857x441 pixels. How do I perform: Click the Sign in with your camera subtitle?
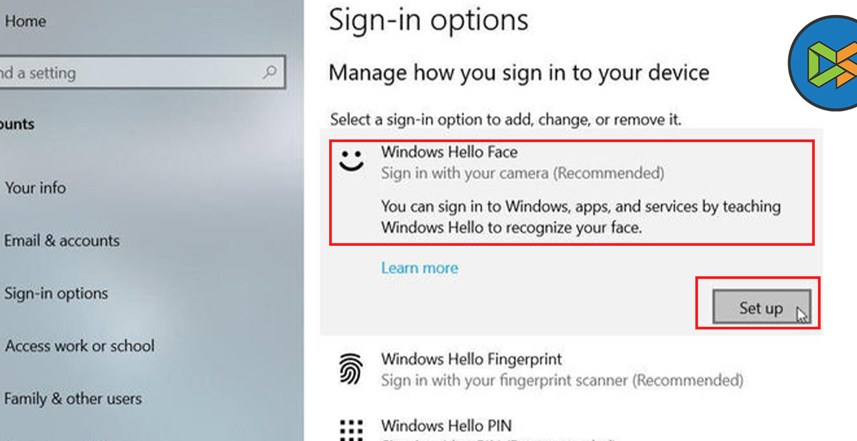tap(522, 173)
